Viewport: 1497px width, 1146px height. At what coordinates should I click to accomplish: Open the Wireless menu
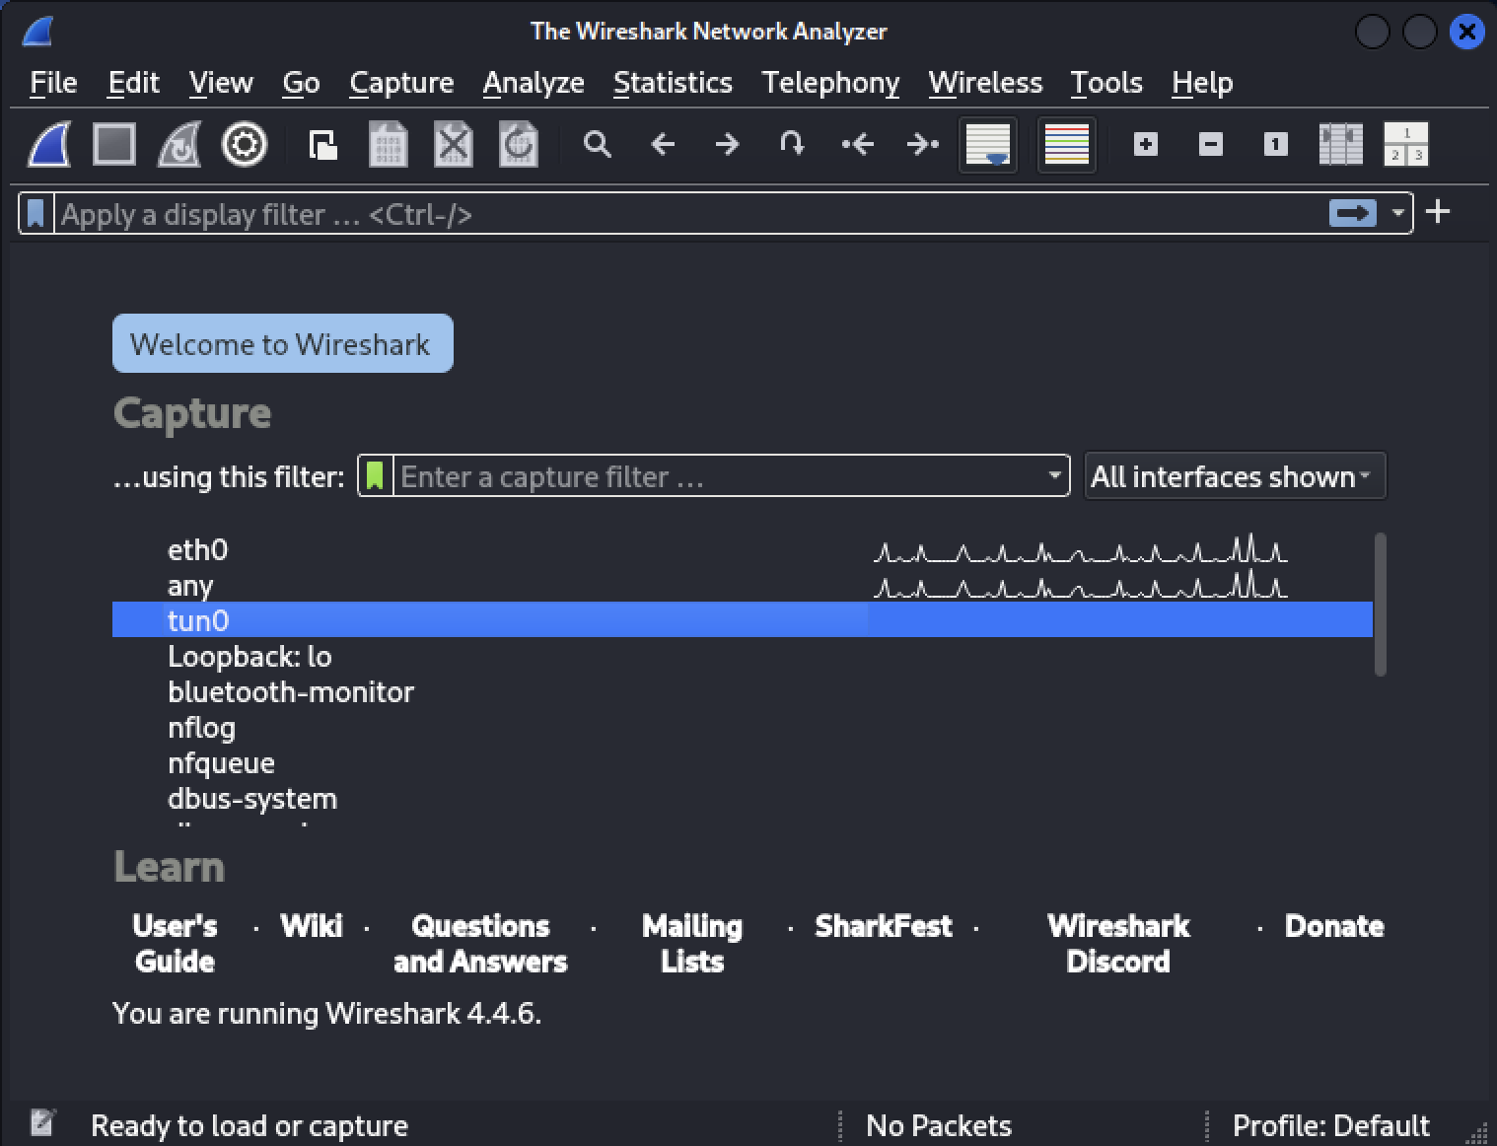(x=985, y=83)
